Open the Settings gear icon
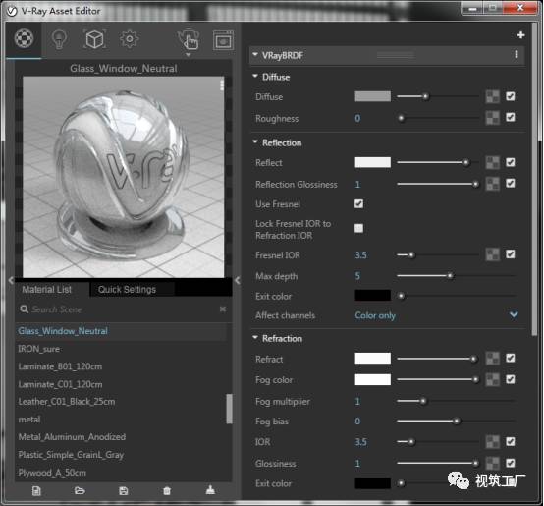Viewport: 544px width, 506px height. pos(130,39)
